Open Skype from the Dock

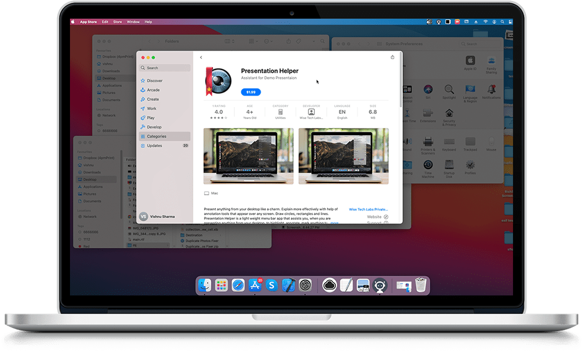272,285
